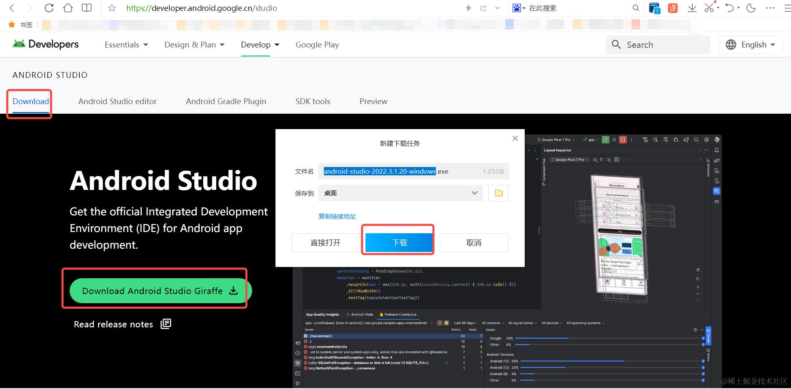
Task: Click the release notes document icon
Action: coord(166,324)
